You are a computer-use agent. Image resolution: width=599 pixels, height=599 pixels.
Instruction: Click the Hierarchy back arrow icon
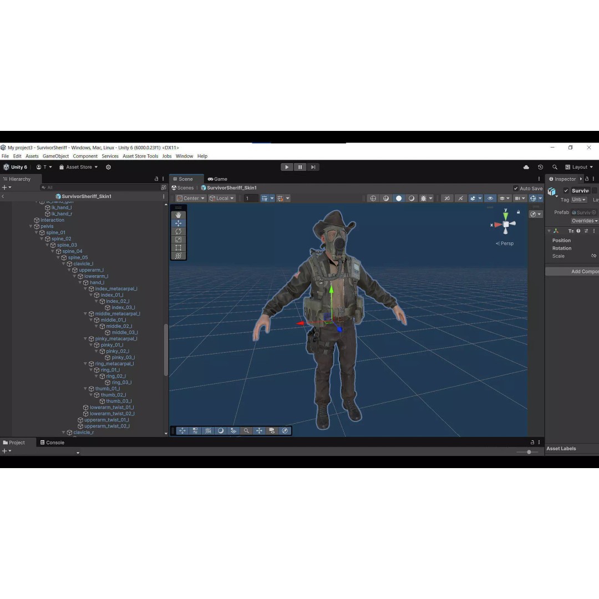click(3, 196)
